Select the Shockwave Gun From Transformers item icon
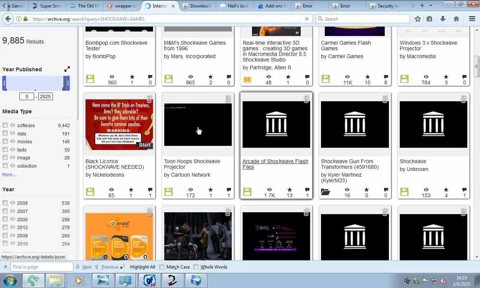The height and width of the screenshot is (288, 480). 385,99
